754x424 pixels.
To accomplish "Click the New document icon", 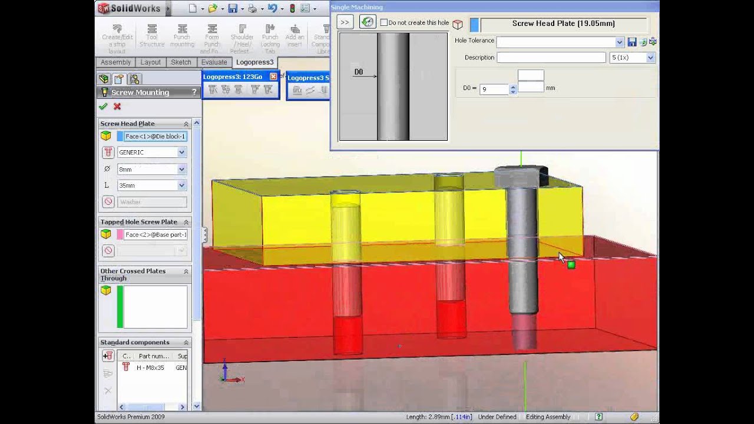I will [x=193, y=8].
